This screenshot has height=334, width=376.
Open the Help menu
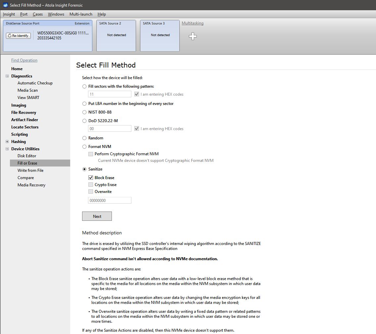tap(102, 14)
